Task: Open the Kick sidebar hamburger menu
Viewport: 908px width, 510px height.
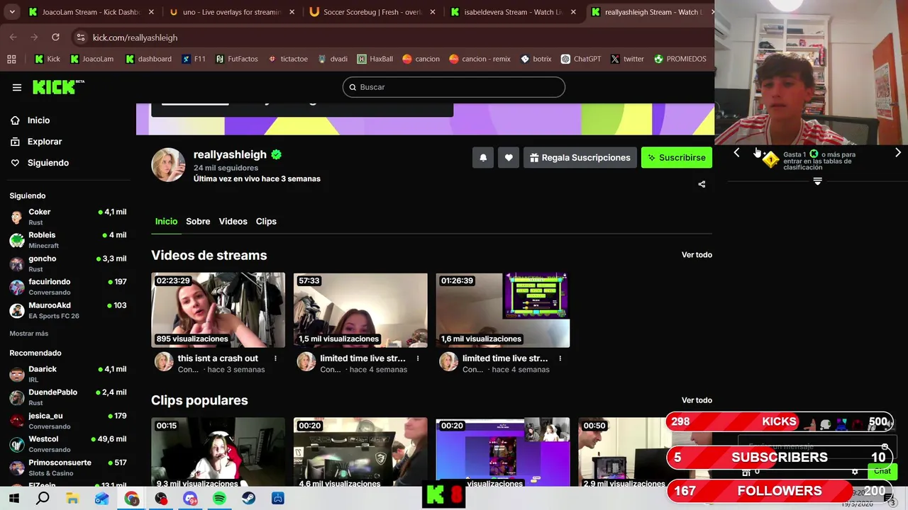Action: (17, 87)
